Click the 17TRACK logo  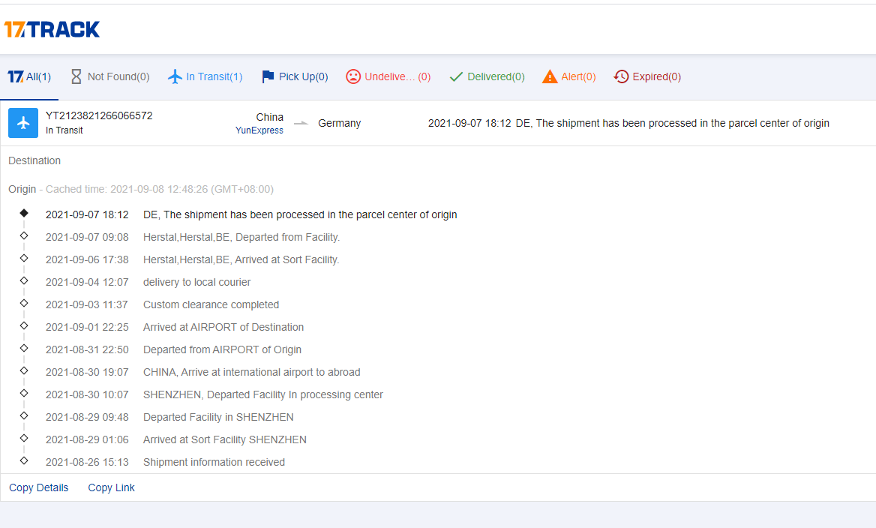tap(52, 29)
